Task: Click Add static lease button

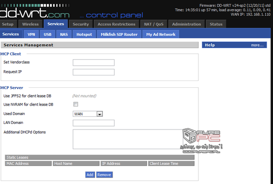Action: [x=90, y=175]
